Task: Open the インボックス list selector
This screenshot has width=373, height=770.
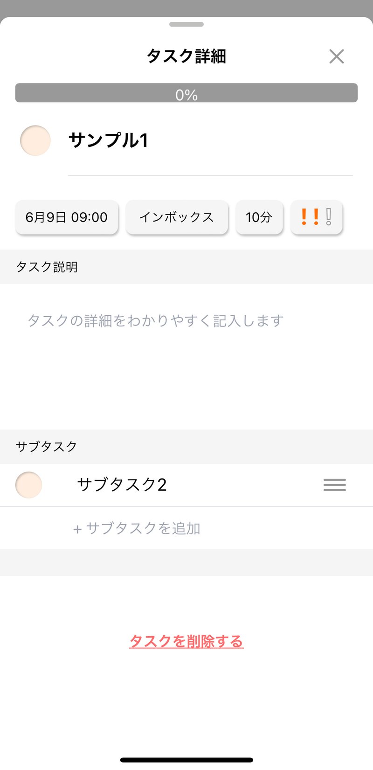Action: [x=177, y=217]
